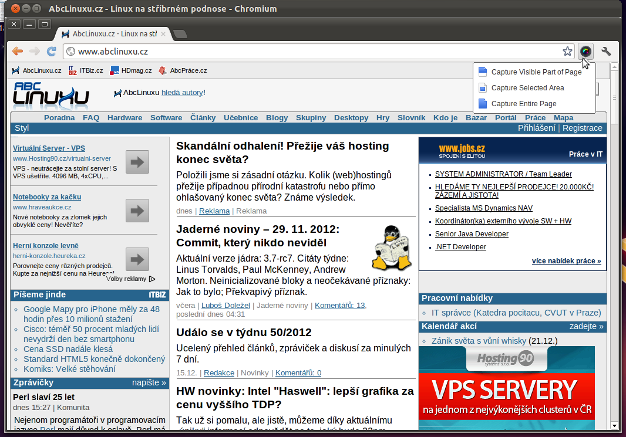Select Capture Selected Area
Screen dimensions: 626x437
click(534, 88)
